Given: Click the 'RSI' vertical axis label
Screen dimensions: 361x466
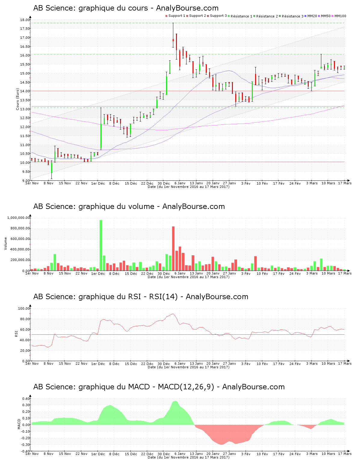Looking at the screenshot, I should [16, 333].
